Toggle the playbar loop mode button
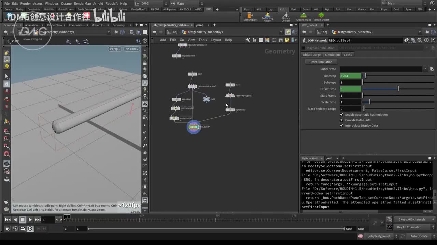Viewport: 437px width, 245px height. click(x=23, y=229)
